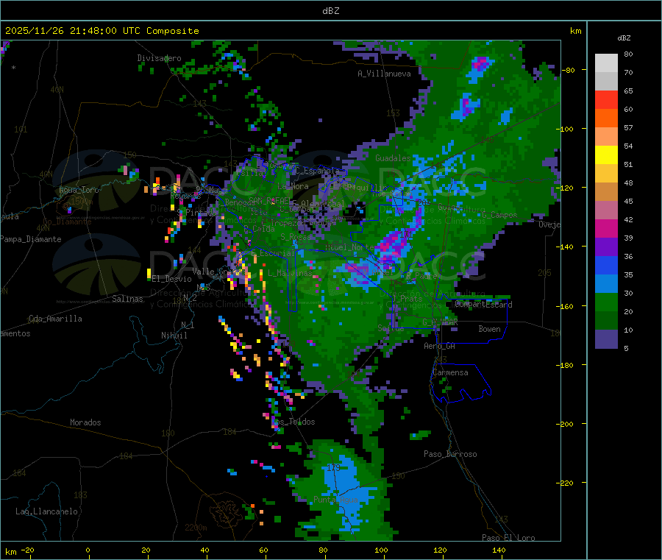Click the 57 value on the dBZ legend
Image resolution: width=662 pixels, height=560 pixels.
[x=628, y=127]
